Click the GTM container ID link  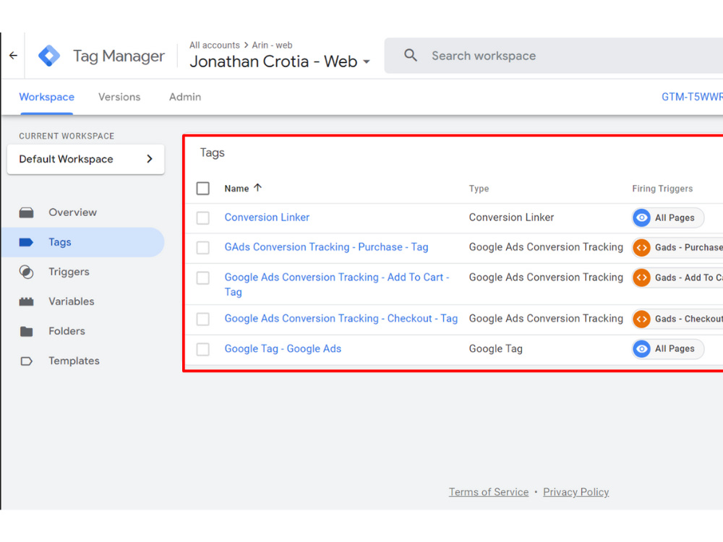(692, 97)
